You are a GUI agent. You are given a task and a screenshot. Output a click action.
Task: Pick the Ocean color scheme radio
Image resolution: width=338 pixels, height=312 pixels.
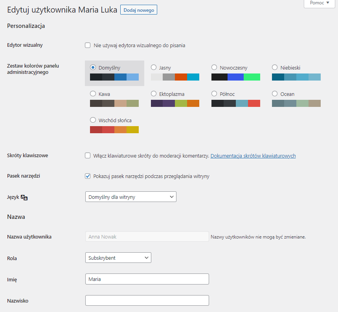[x=275, y=94]
